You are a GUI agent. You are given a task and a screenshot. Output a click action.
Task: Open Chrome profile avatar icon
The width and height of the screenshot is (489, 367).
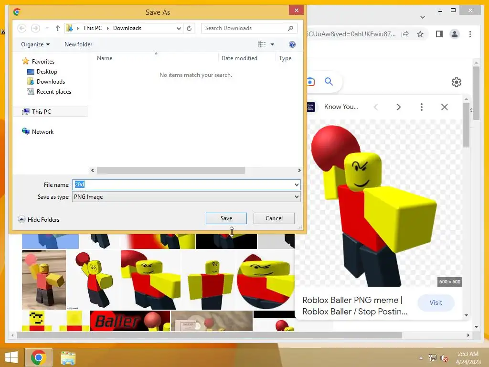(455, 34)
